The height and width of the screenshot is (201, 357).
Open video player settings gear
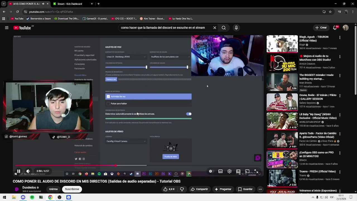(229, 171)
